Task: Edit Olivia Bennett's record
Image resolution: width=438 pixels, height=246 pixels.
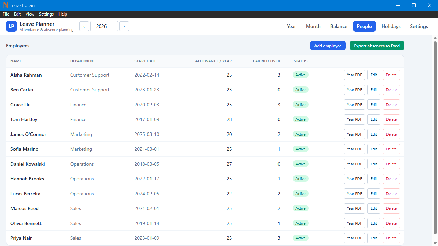Action: [x=374, y=223]
